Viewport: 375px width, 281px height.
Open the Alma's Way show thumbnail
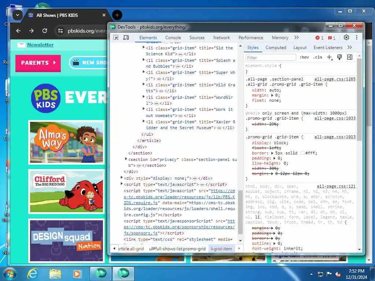67,142
